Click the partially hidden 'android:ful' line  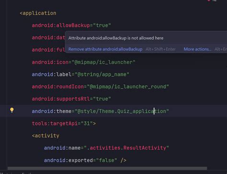(48, 50)
